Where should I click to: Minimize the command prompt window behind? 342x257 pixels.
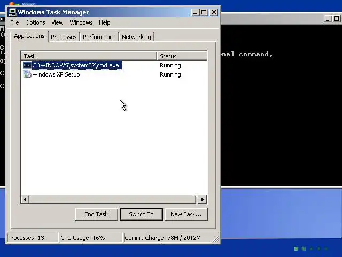tap(328, 19)
